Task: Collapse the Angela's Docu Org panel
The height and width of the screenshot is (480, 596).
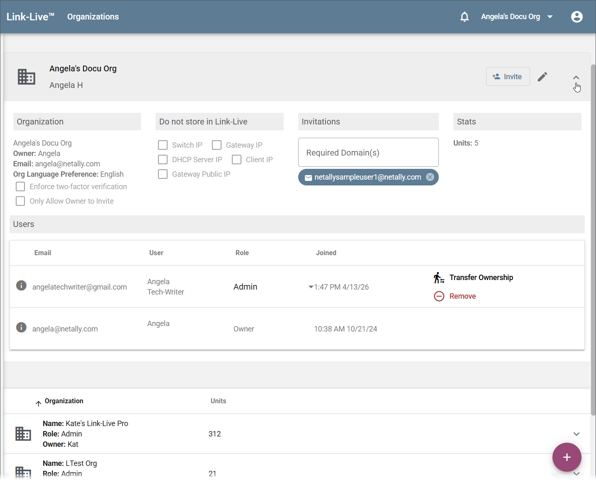Action: click(576, 78)
